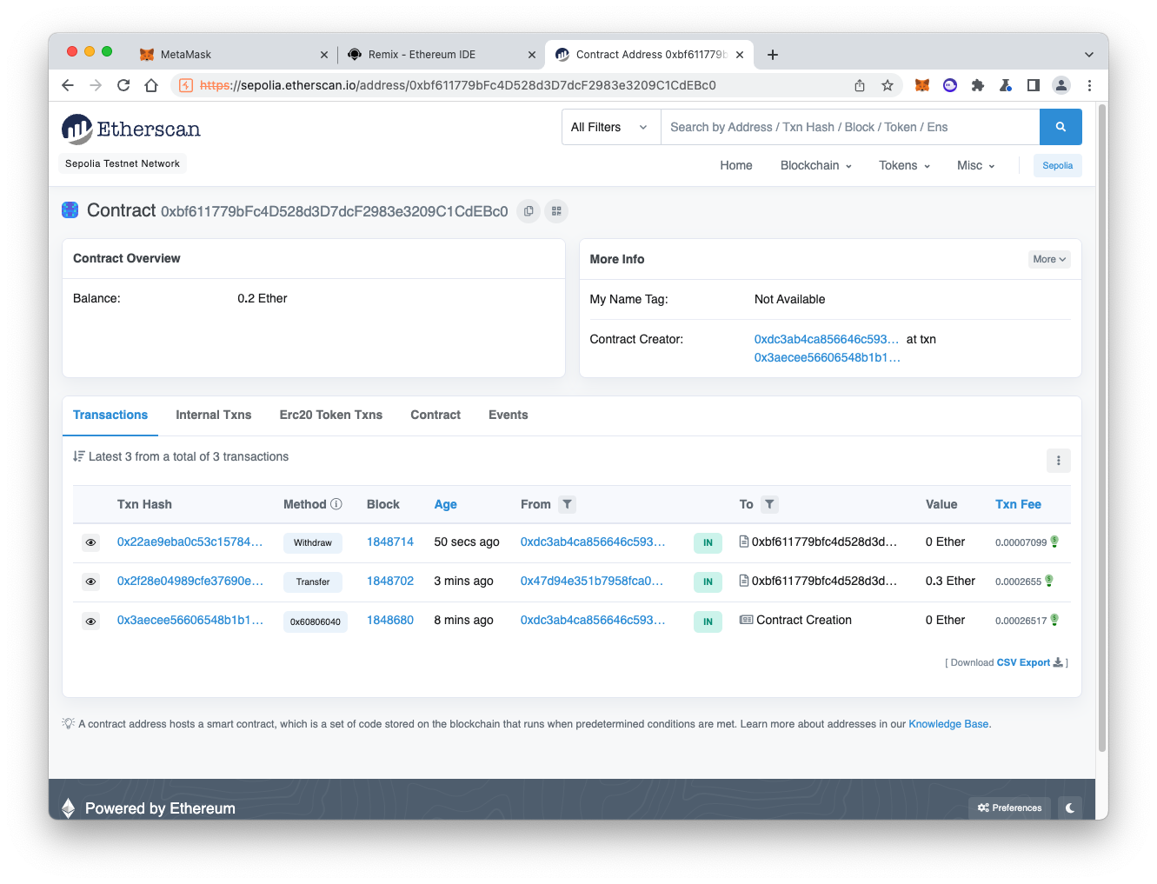Toggle the eye preview for the Withdraw transaction
This screenshot has height=884, width=1157.
coord(90,542)
